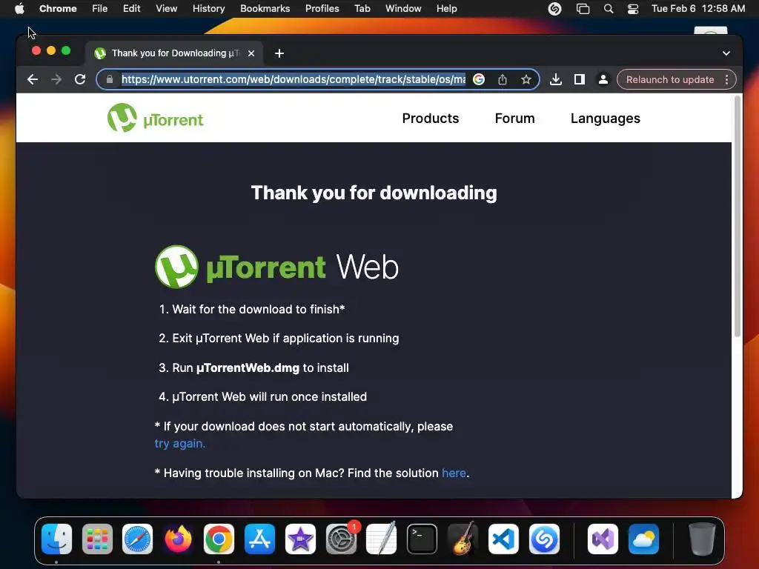Open TextEdit from the Dock
This screenshot has height=569, width=759.
(x=382, y=539)
